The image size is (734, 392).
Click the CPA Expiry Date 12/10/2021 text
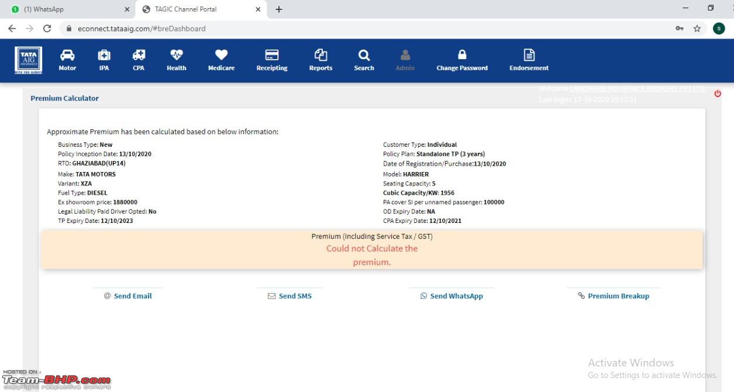pyautogui.click(x=422, y=221)
